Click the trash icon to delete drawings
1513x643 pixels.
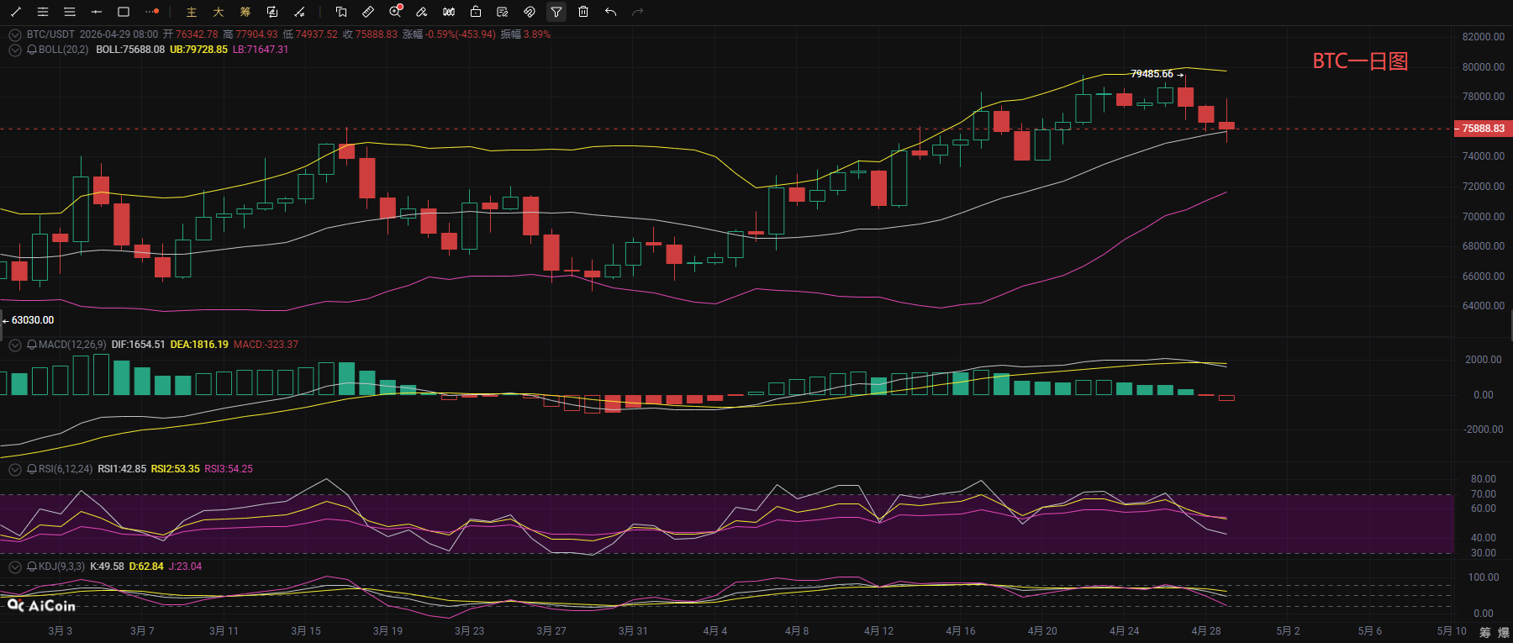pos(583,12)
